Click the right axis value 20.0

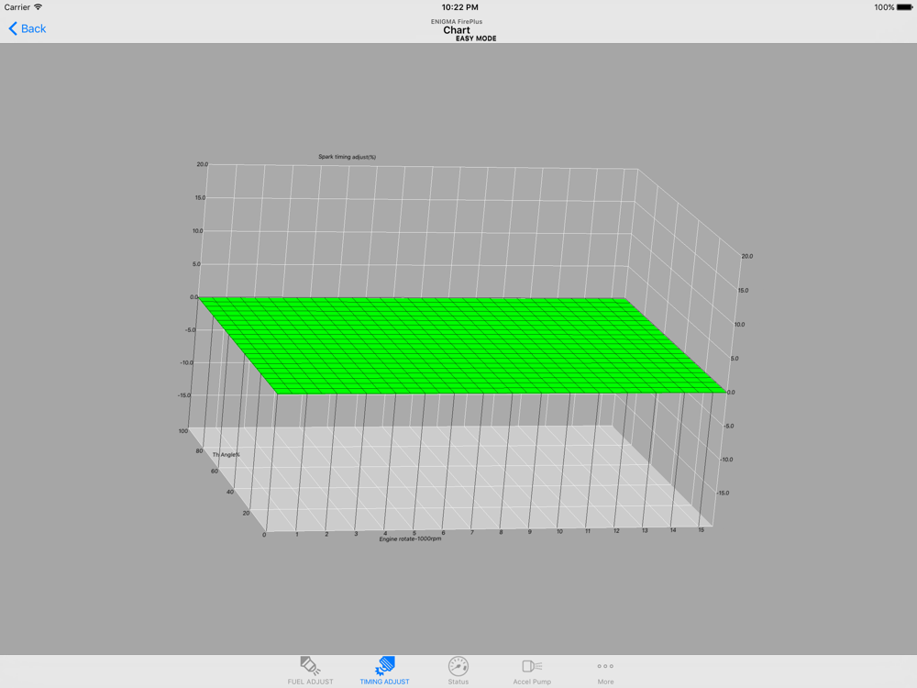[x=746, y=256]
